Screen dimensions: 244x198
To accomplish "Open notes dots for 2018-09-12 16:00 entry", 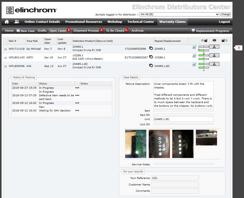I will (77, 110).
